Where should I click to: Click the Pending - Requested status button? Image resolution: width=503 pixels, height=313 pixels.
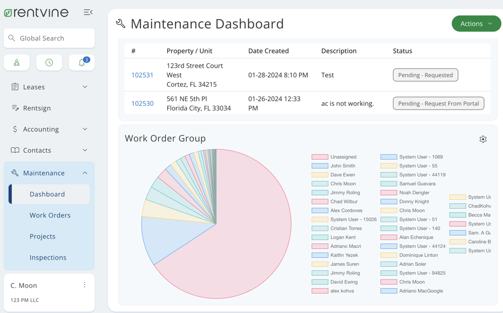[x=425, y=75]
